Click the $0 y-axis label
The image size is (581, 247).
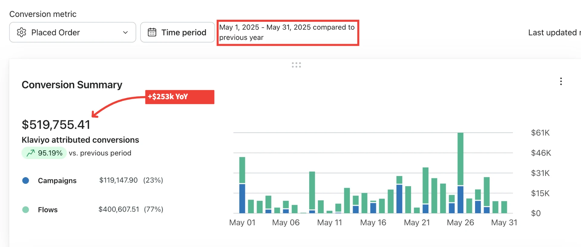(536, 213)
